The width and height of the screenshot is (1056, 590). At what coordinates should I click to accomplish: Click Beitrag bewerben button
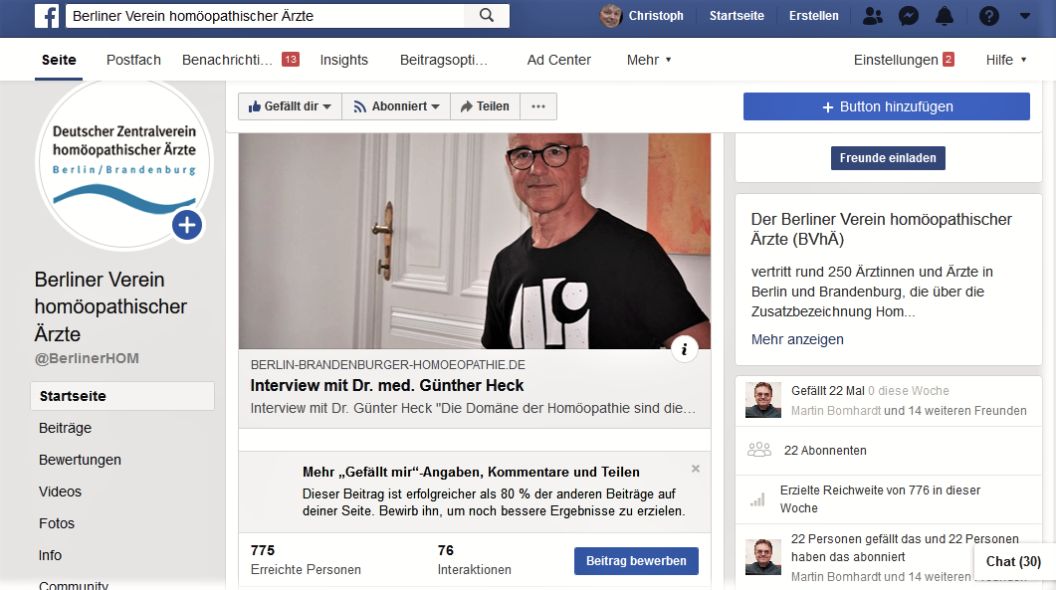click(636, 561)
